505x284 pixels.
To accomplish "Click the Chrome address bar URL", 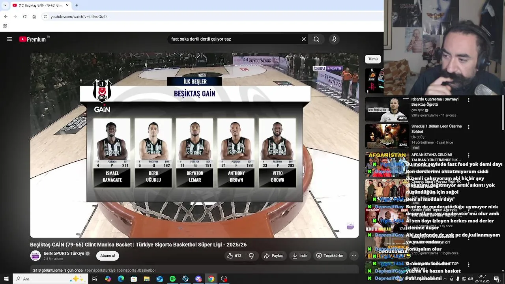I will pos(79,17).
